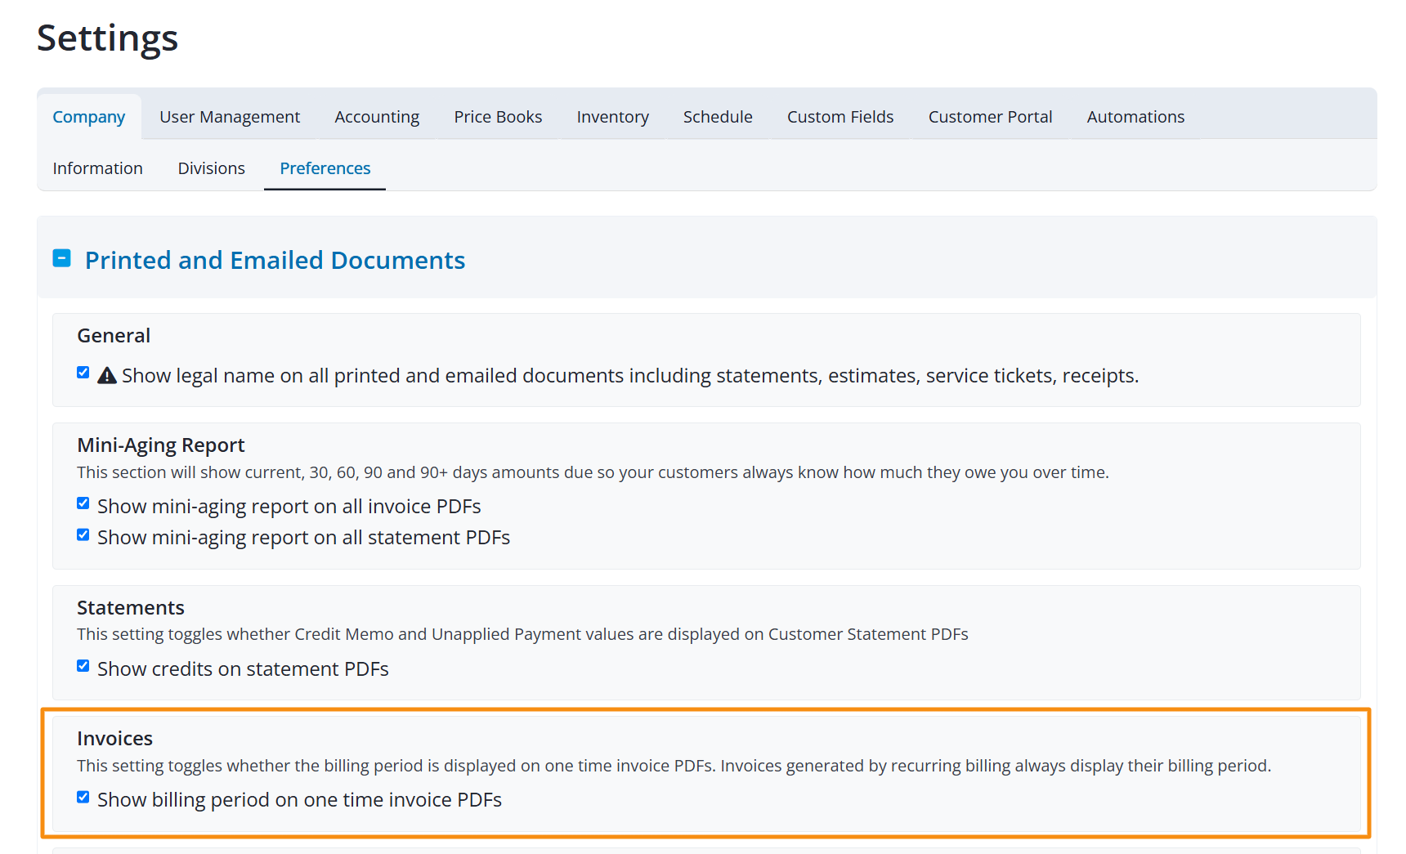Click 'Show billing period on one time invoice PDFs' label
1406x854 pixels.
point(300,800)
